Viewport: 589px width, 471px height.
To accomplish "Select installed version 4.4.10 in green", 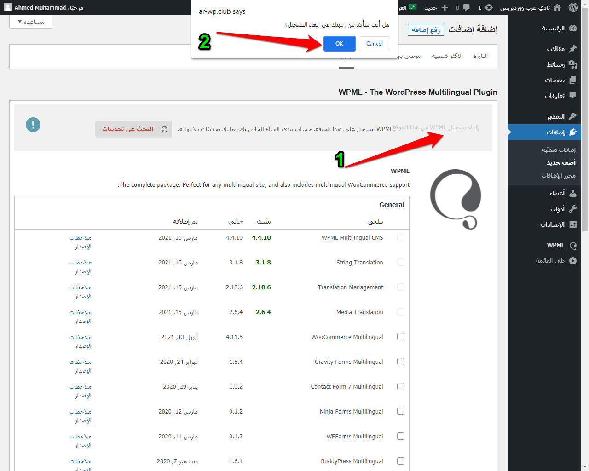I will click(x=261, y=238).
